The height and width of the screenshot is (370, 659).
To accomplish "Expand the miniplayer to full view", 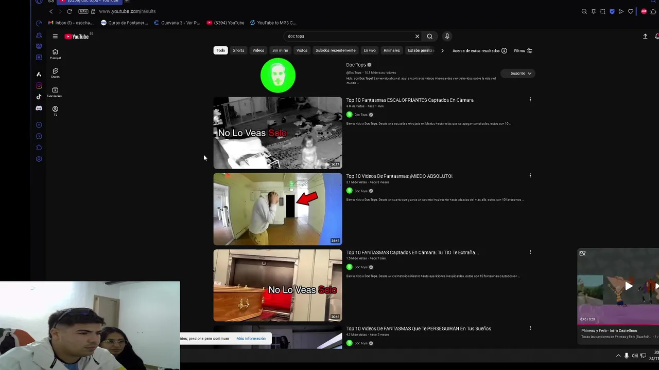I will click(582, 253).
